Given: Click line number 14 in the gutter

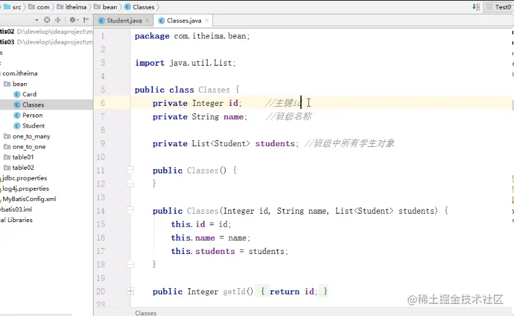Looking at the screenshot, I should point(101,211).
